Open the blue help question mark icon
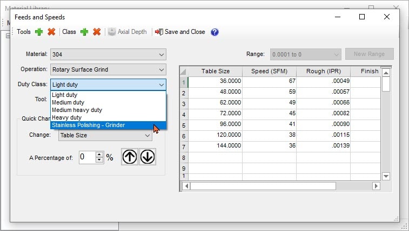 point(214,32)
